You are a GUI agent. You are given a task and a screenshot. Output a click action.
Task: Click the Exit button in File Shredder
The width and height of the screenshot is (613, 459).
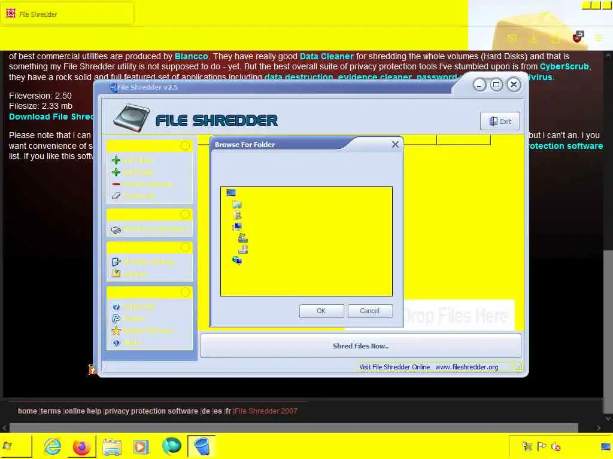pyautogui.click(x=500, y=121)
